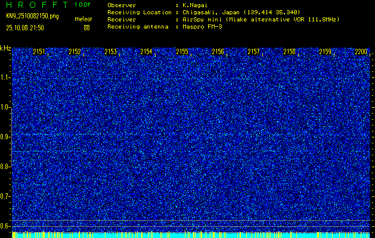The image size is (375, 238).
Task: Click the meteor count value 88
Action: 86,27
